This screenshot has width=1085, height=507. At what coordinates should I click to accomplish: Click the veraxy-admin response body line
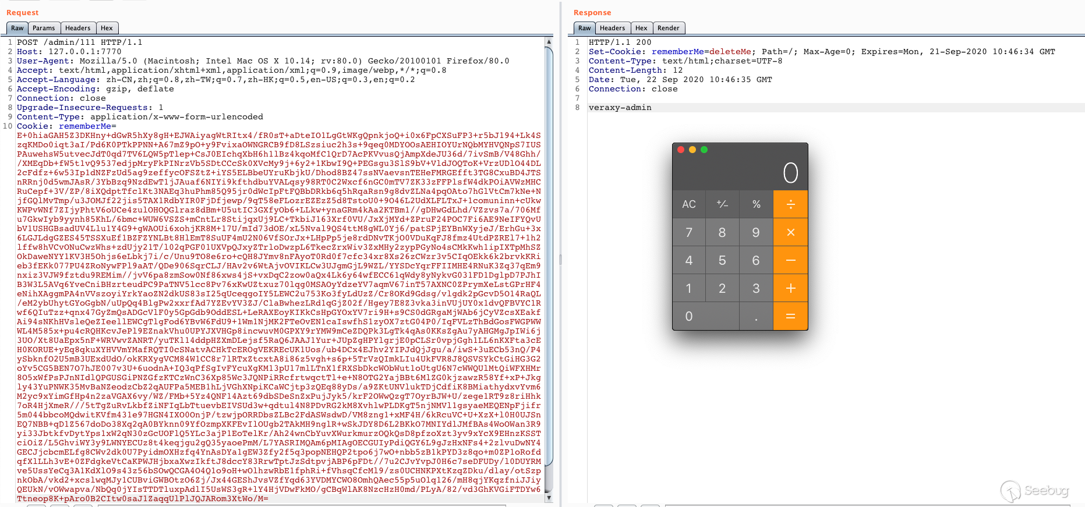[x=620, y=108]
